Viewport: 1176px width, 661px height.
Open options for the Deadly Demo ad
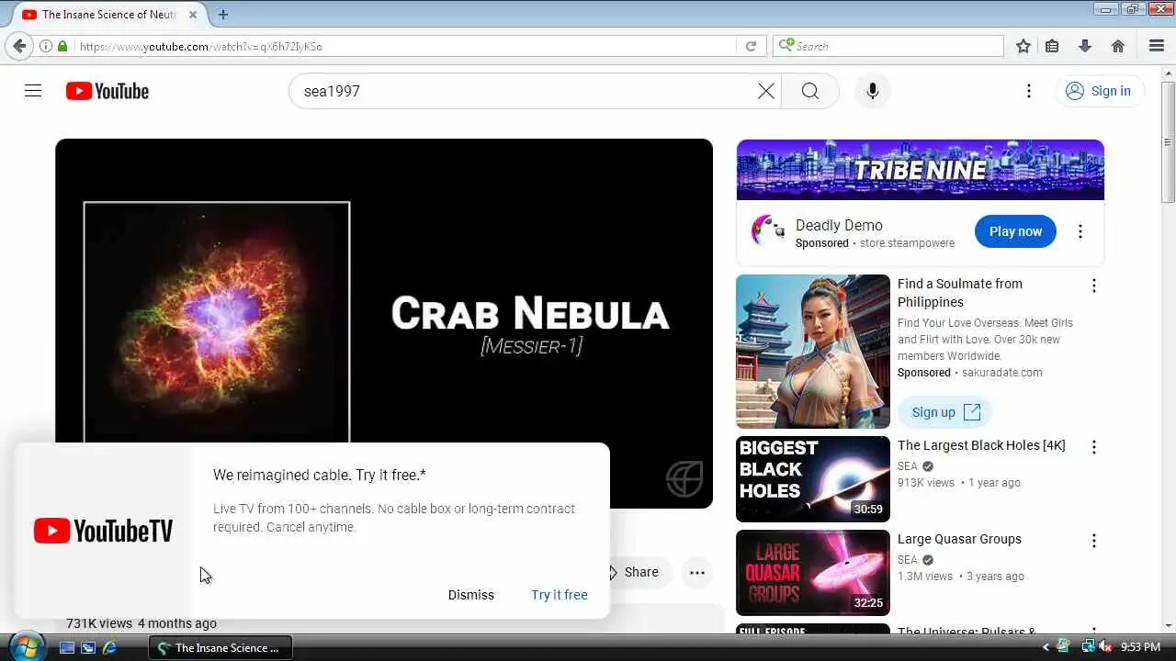tap(1080, 231)
